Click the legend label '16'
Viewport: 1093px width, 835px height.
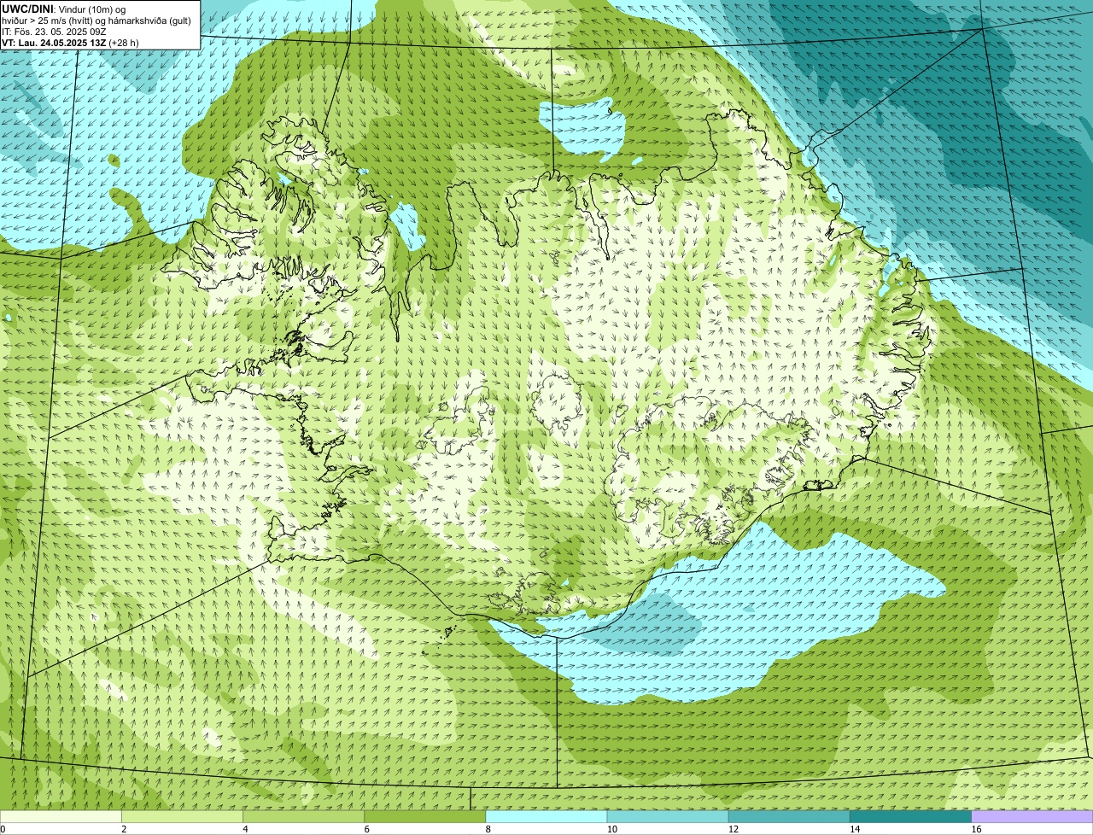(x=976, y=829)
